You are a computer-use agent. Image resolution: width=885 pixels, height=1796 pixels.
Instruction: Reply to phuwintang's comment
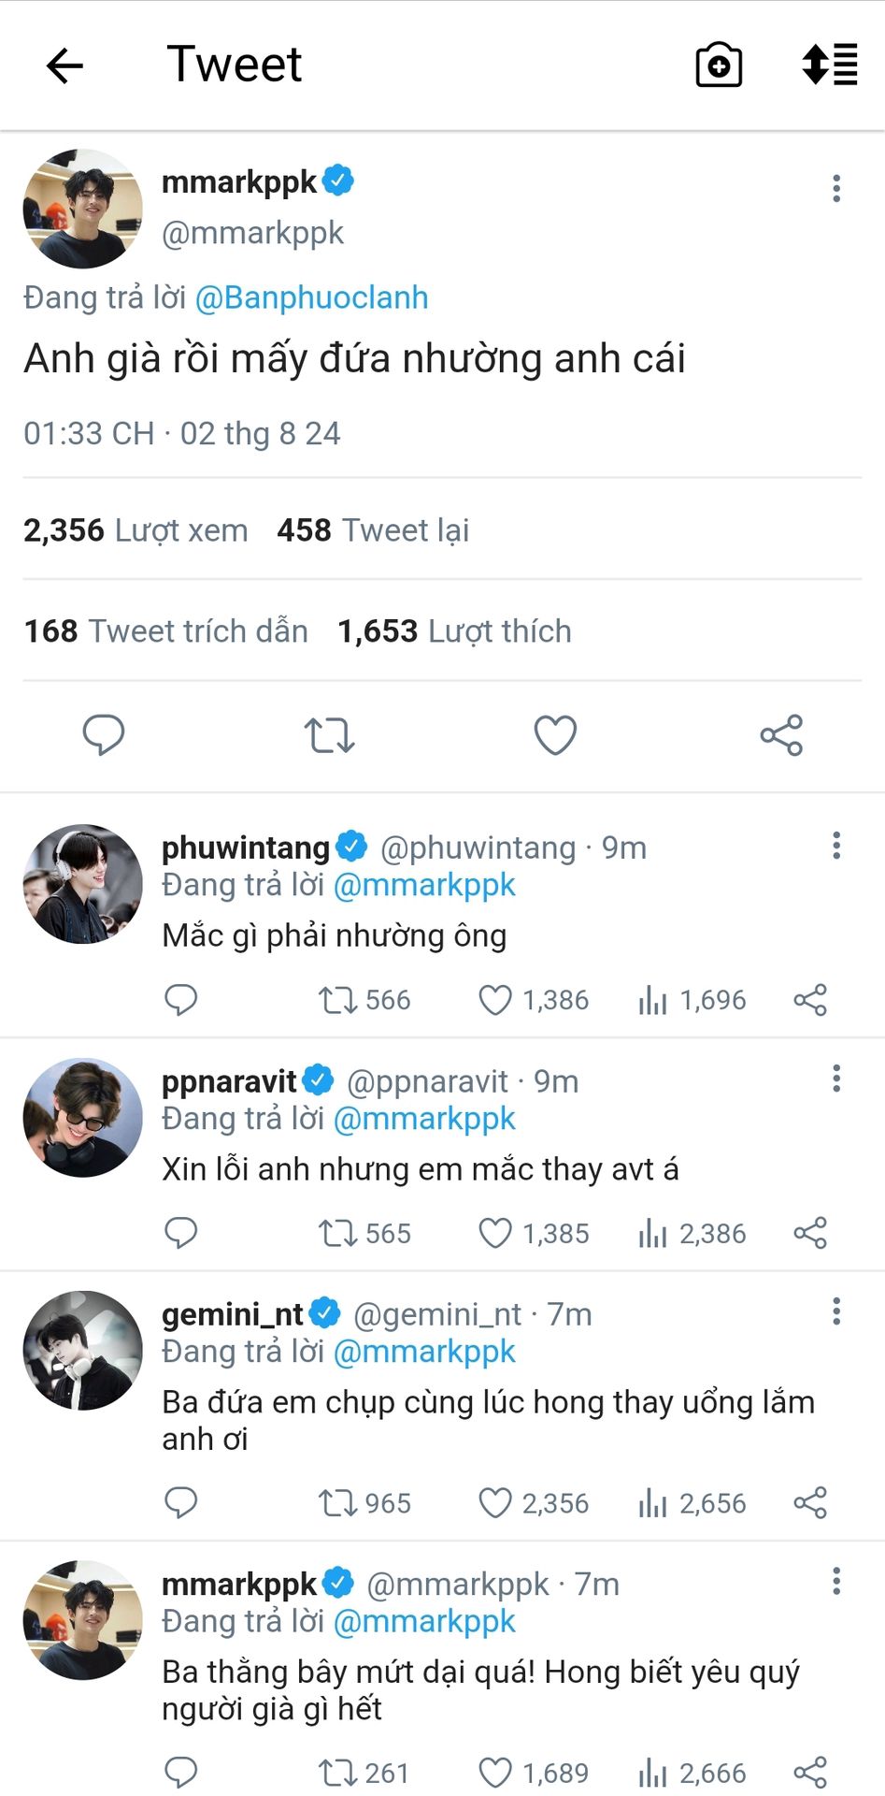(x=180, y=1000)
